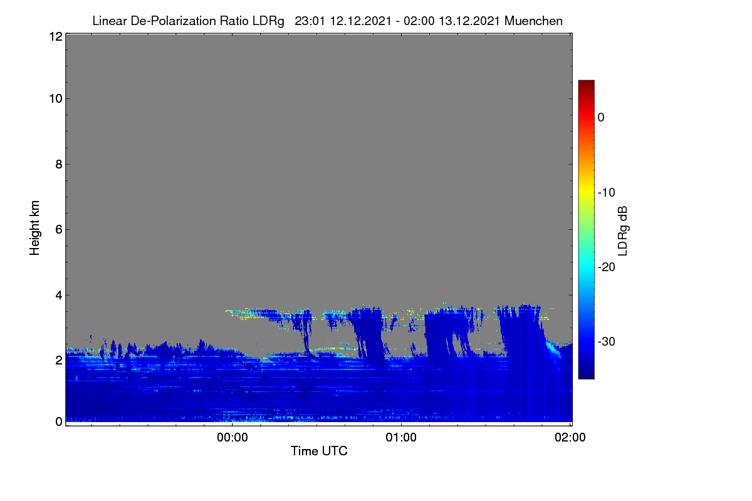Viewport: 752px width, 501px height.
Task: Click the 'Time UTC' x-axis label
Action: 319,451
